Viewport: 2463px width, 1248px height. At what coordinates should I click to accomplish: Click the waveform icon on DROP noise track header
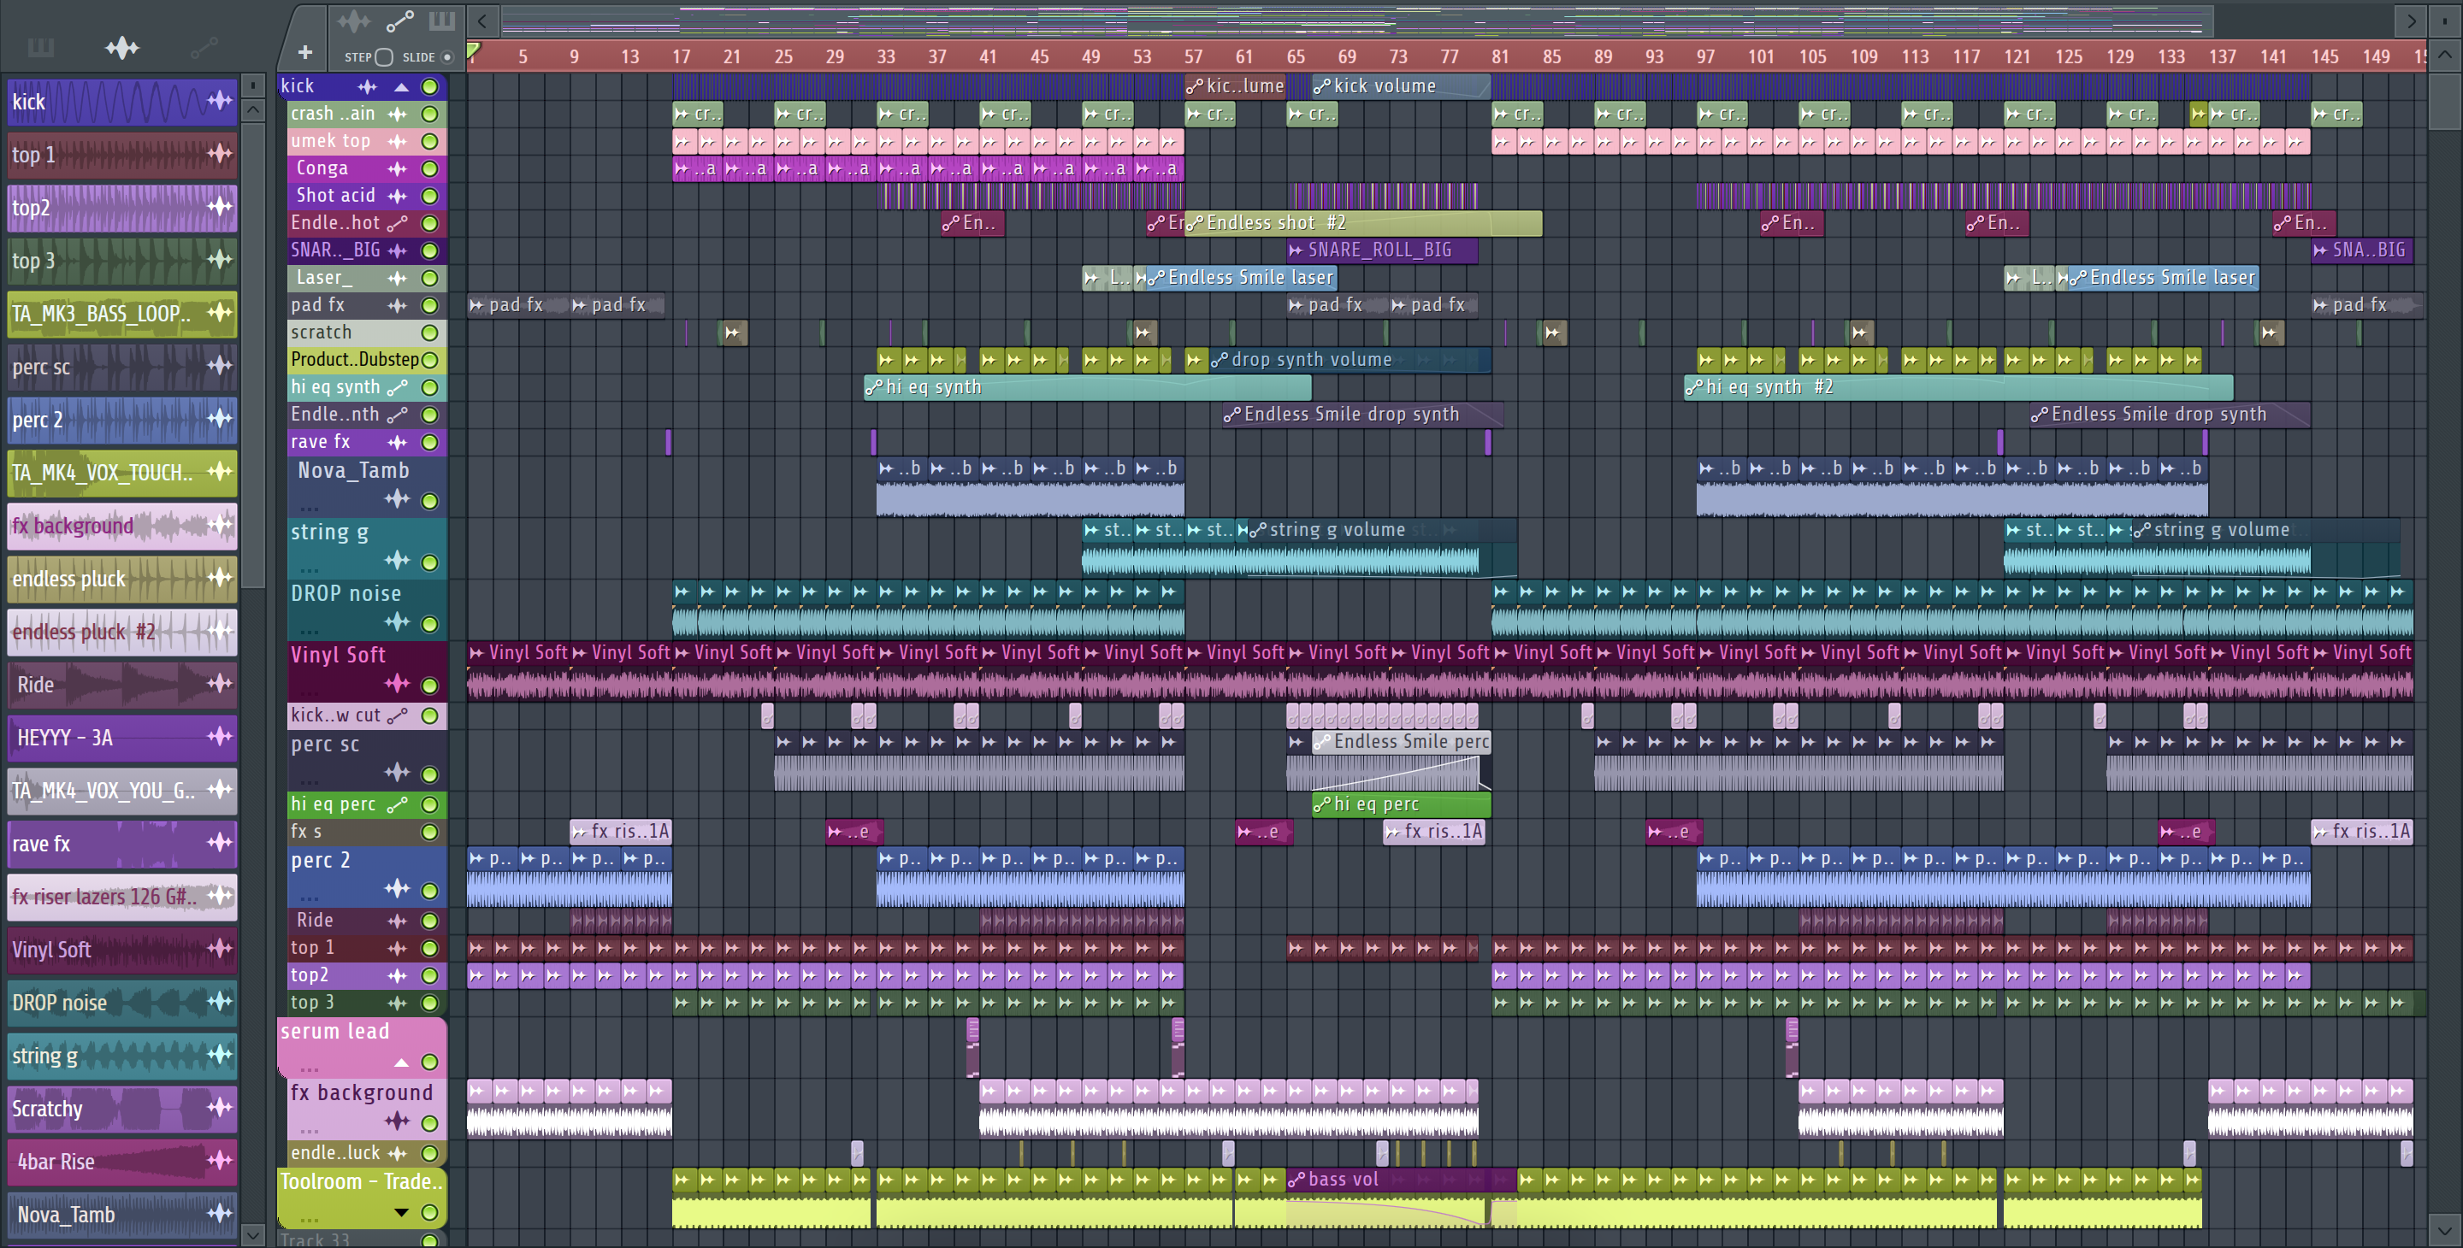pyautogui.click(x=397, y=622)
